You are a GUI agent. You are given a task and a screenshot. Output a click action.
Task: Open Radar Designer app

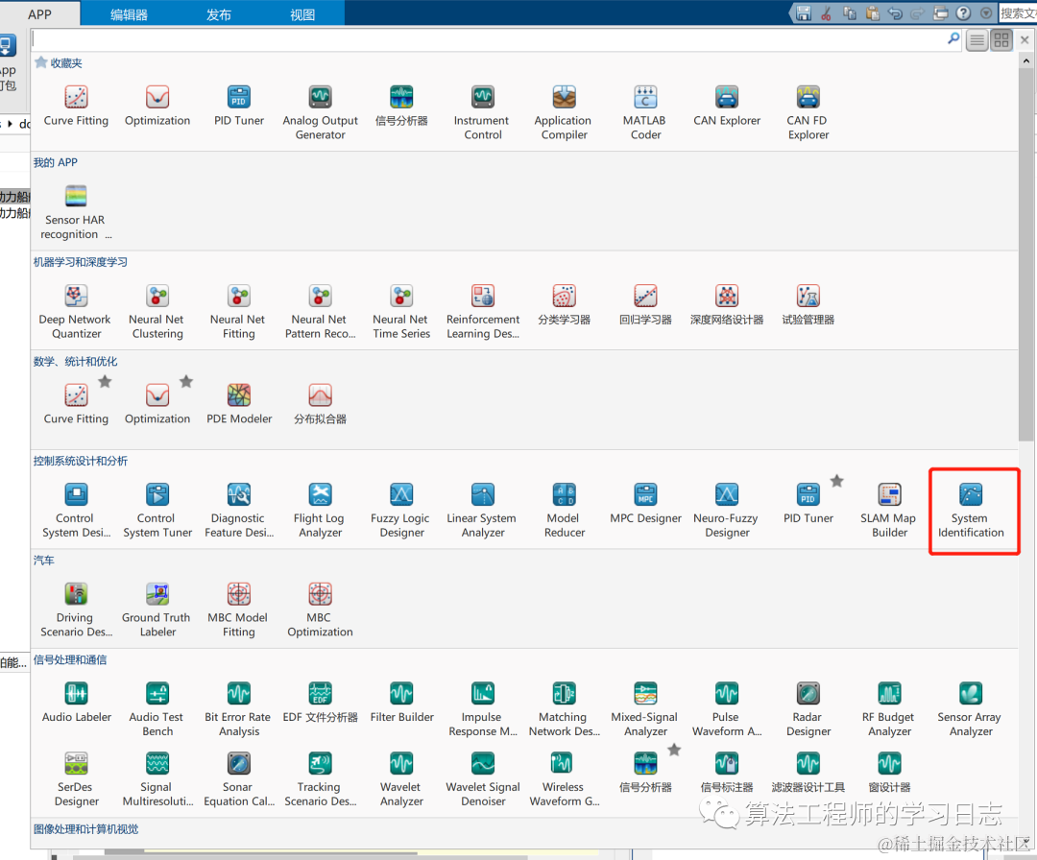coord(808,709)
